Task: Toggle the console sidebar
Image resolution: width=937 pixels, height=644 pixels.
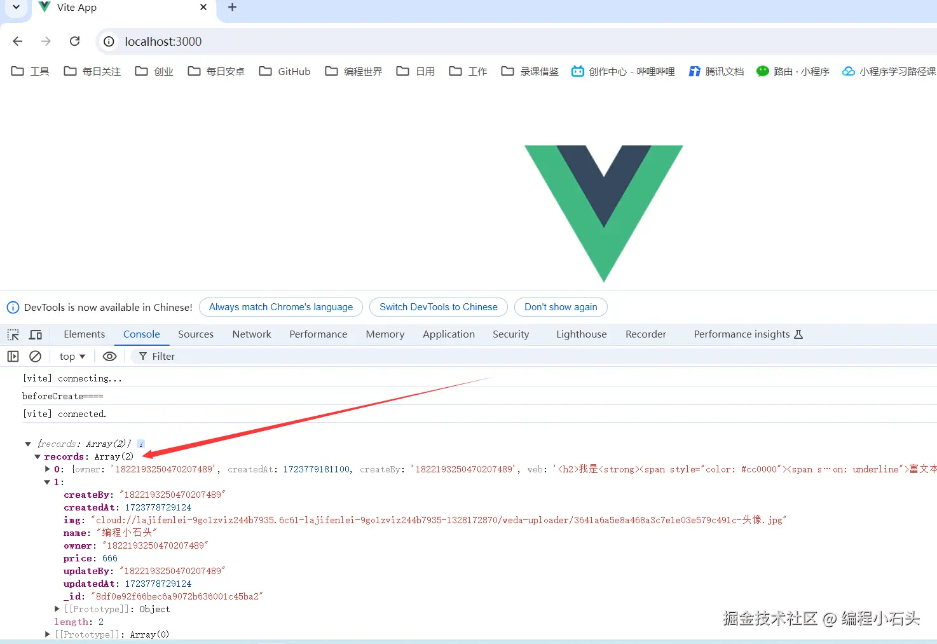Action: [13, 357]
